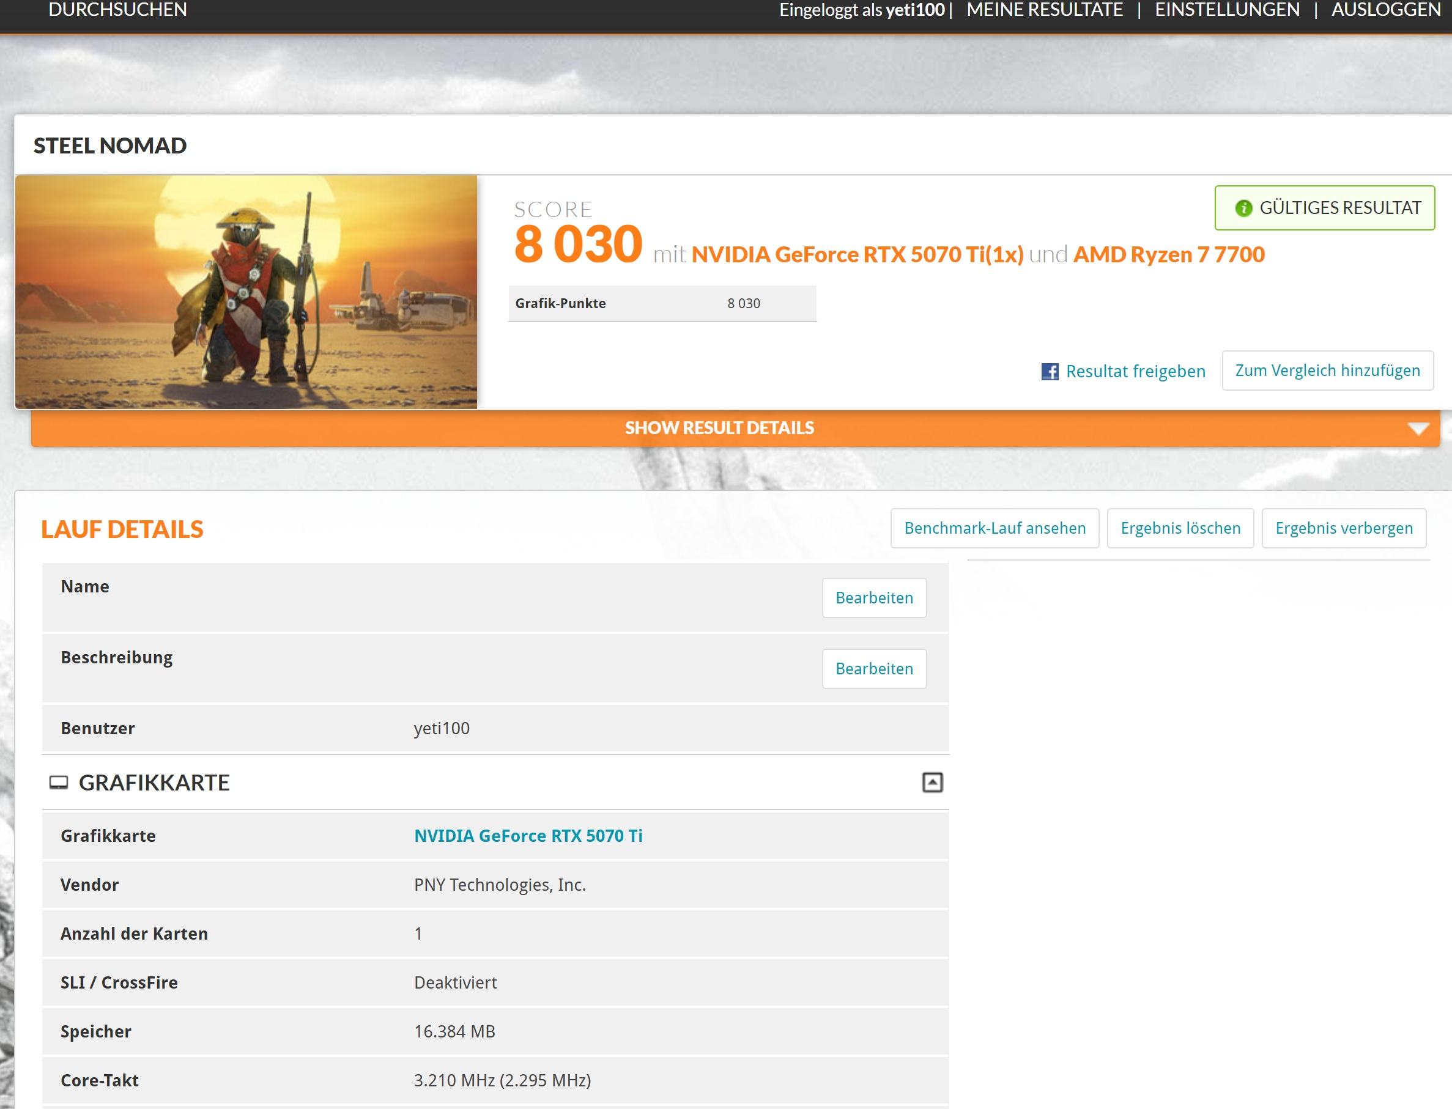Open Durchsuchen in top navigation
The image size is (1452, 1109).
[x=117, y=10]
